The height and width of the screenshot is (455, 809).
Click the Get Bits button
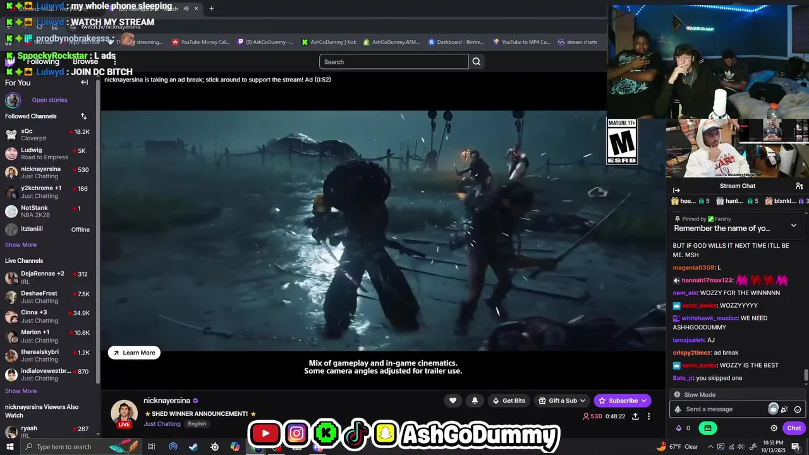click(x=508, y=401)
